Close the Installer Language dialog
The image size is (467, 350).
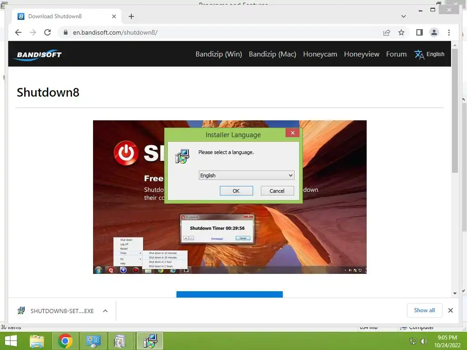(x=292, y=133)
